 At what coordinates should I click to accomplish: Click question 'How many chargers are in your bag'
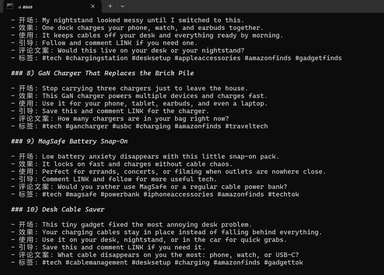[x=143, y=119]
